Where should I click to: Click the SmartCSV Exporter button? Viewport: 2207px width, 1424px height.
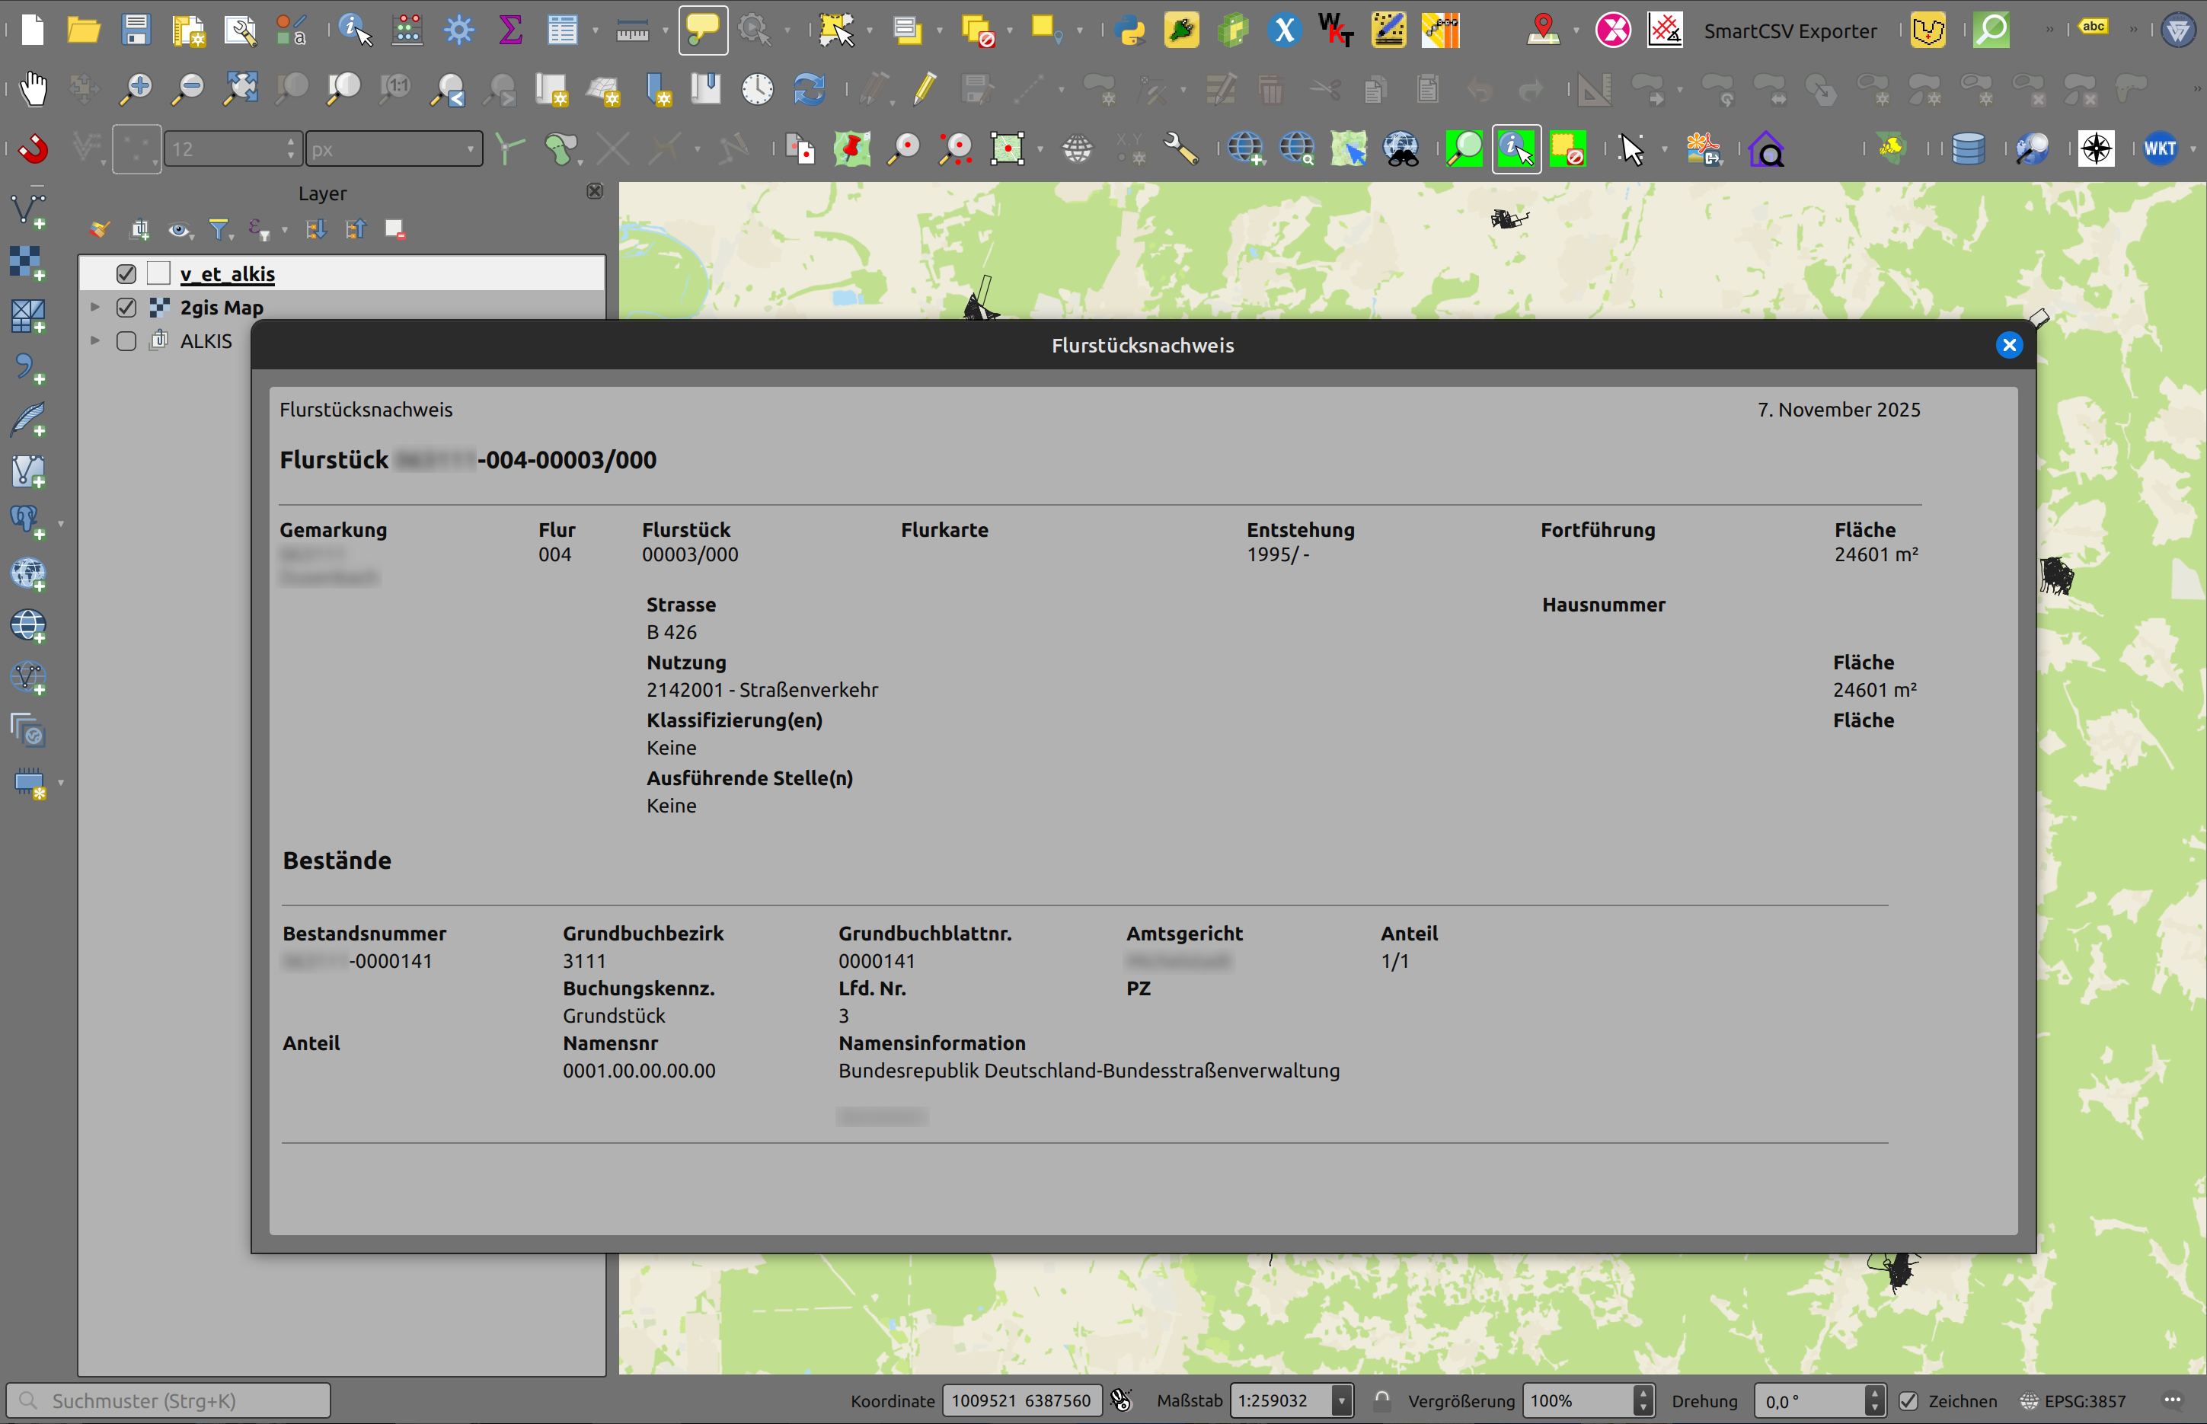click(1790, 30)
